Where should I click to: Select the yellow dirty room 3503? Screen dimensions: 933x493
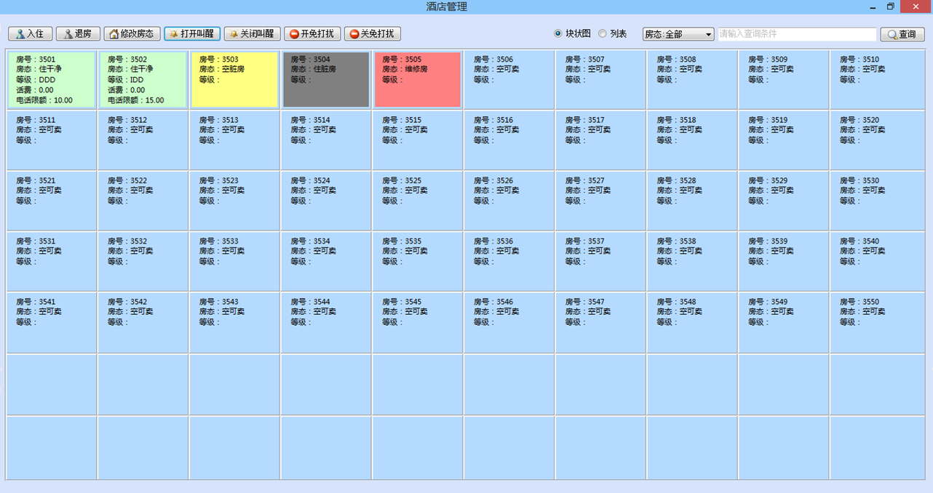click(x=234, y=79)
